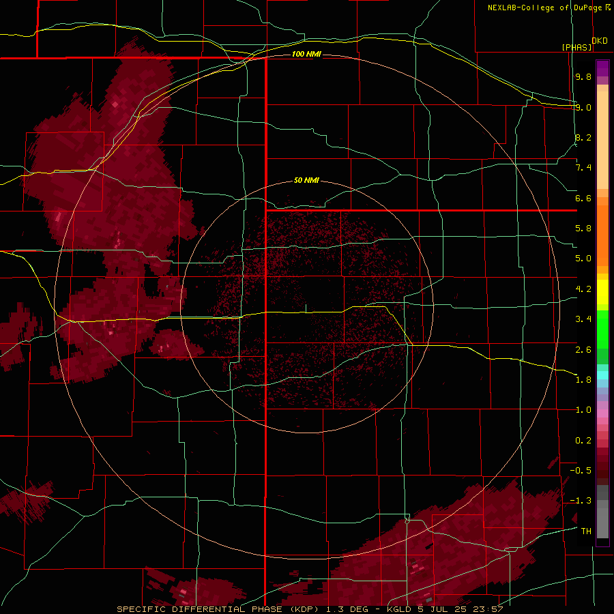Click the yellow segment of the color bar

602,292
